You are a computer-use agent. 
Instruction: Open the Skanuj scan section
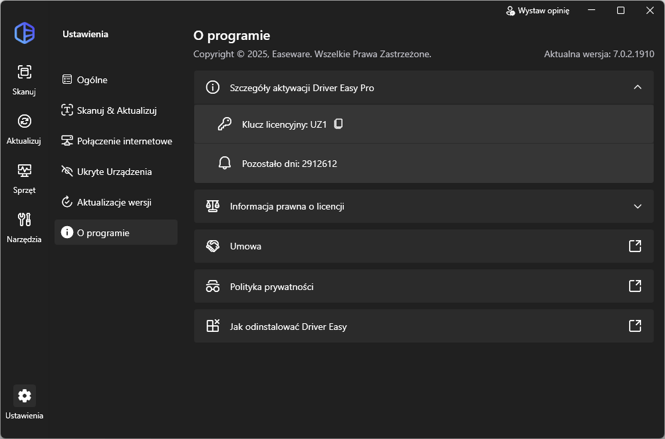pyautogui.click(x=24, y=80)
